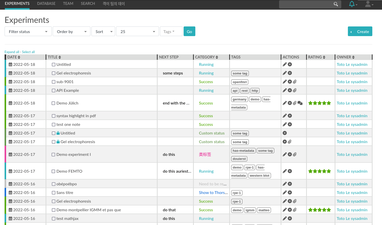This screenshot has width=382, height=225.
Task: Expand the Order by dropdown
Action: 71,31
